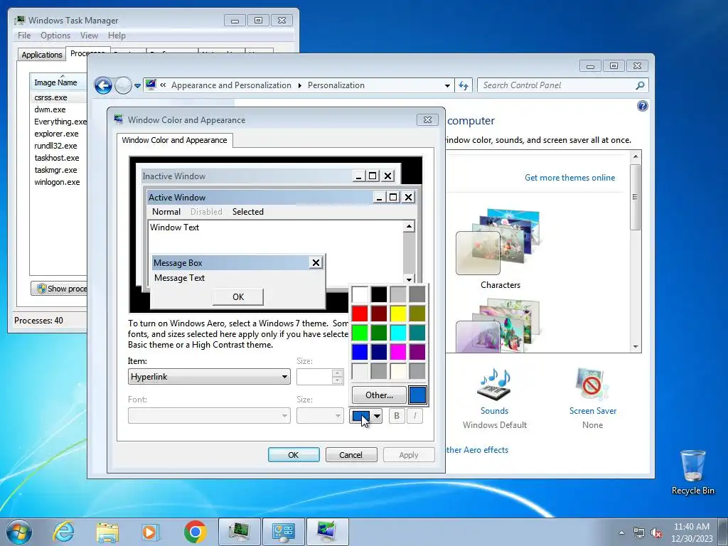The width and height of the screenshot is (728, 546).
Task: Click the clock showing 11:40 AM
Action: click(x=691, y=527)
